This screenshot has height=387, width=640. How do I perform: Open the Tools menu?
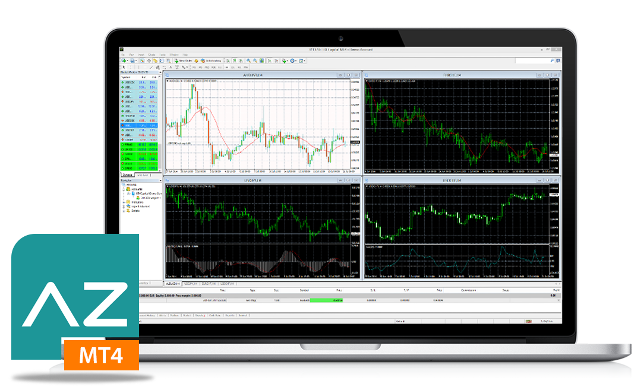[162, 55]
